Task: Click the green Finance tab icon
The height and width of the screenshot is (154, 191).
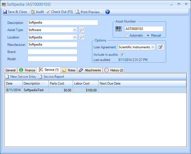Action: tap(21, 70)
